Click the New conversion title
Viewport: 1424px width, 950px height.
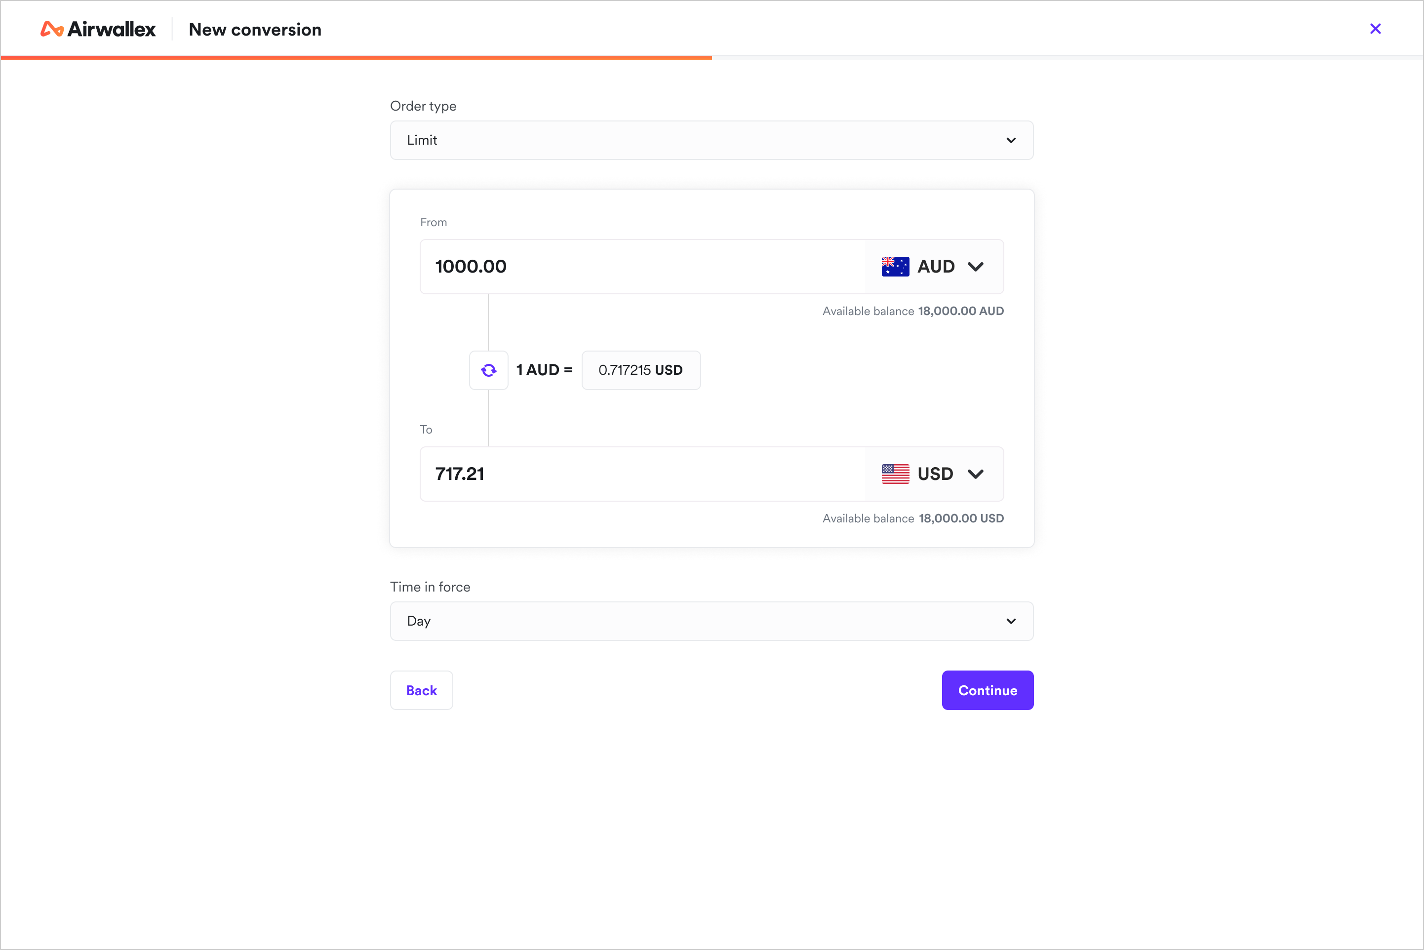255,29
